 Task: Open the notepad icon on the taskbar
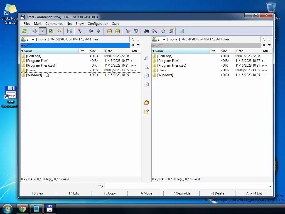click(x=36, y=209)
